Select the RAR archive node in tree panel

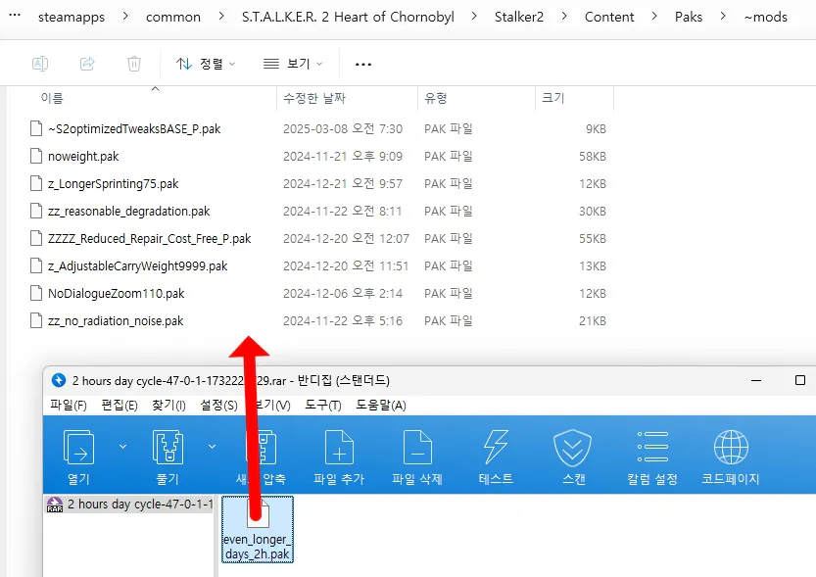(129, 505)
